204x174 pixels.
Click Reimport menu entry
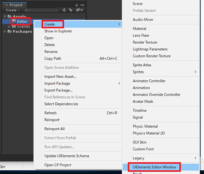point(78,120)
